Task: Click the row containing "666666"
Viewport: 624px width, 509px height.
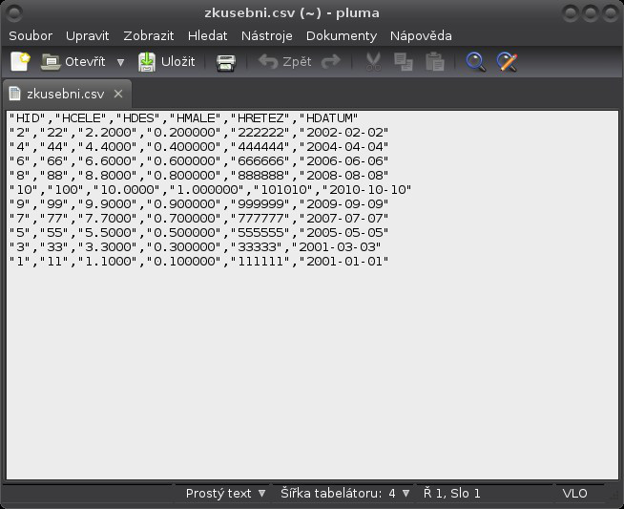Action: [198, 161]
